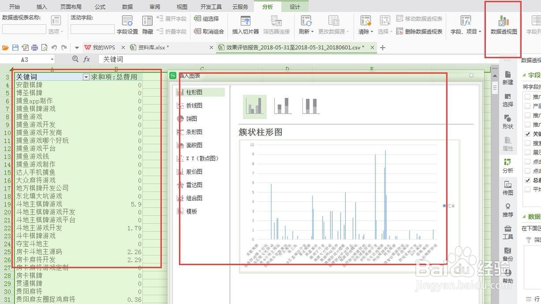Switch to the 开始 ribbon tab

point(15,6)
